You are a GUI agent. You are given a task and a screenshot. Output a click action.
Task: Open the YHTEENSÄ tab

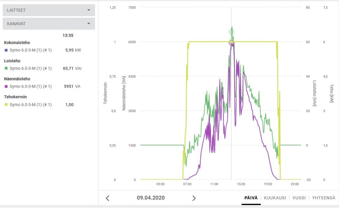pos(324,198)
